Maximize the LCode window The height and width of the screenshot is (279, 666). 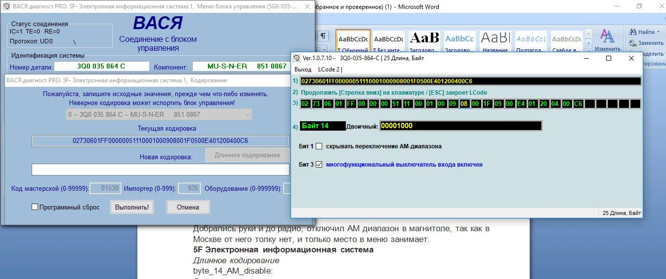(609, 58)
